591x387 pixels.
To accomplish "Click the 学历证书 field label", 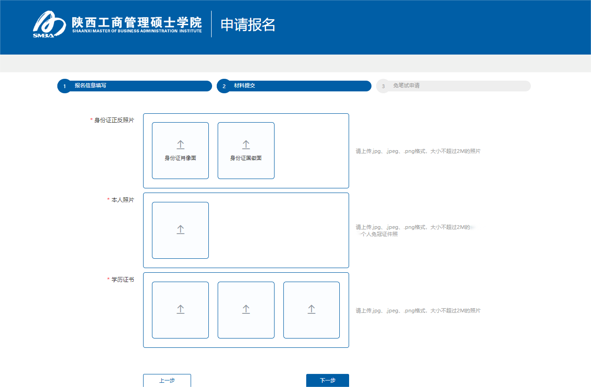I will [123, 280].
